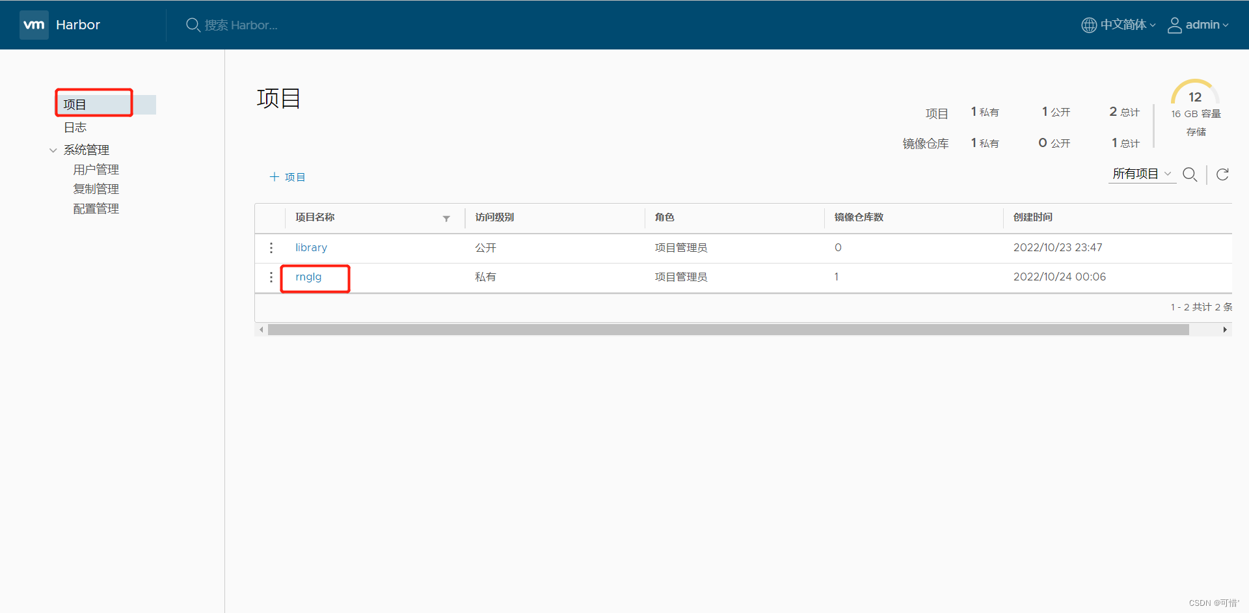This screenshot has width=1249, height=613.
Task: Sort by 项目名称 column header
Action: coord(315,217)
